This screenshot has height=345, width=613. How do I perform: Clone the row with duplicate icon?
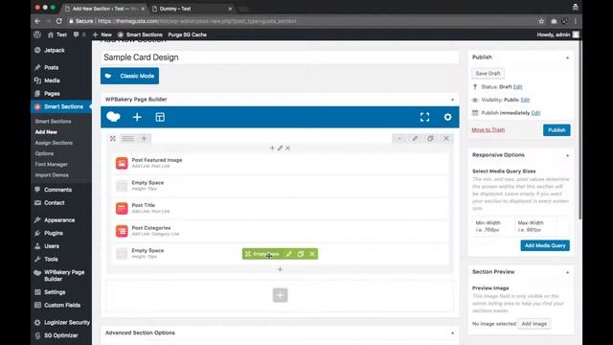pos(430,138)
